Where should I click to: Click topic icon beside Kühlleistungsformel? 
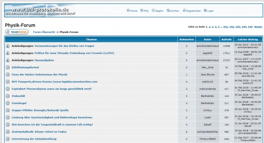[x=8, y=67]
